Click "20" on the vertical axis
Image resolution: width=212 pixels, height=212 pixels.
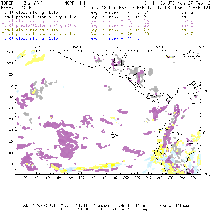(11, 164)
